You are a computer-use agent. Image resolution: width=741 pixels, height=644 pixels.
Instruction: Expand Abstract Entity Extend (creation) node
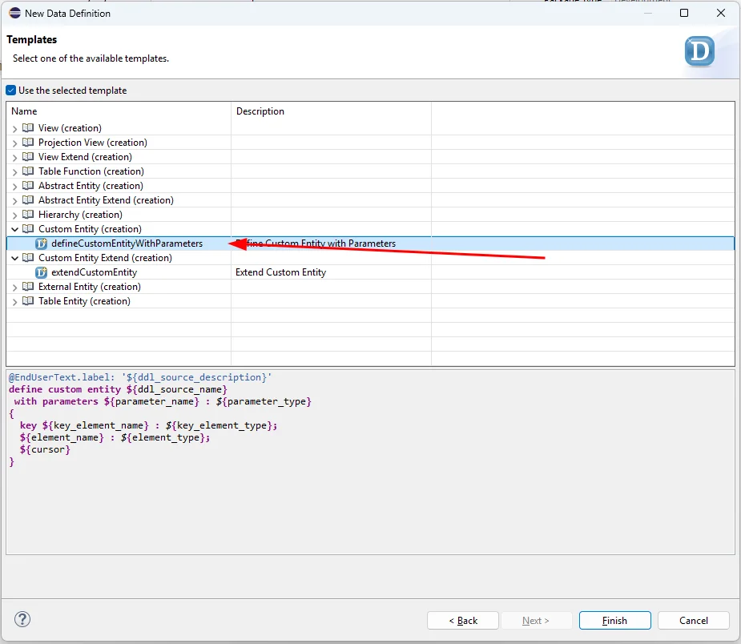(x=14, y=201)
